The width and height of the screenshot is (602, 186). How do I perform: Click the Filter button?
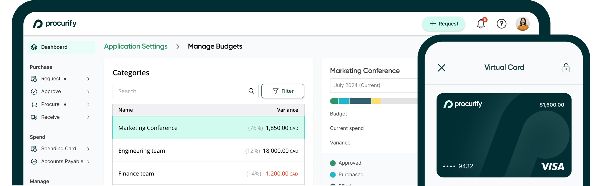[x=283, y=91]
